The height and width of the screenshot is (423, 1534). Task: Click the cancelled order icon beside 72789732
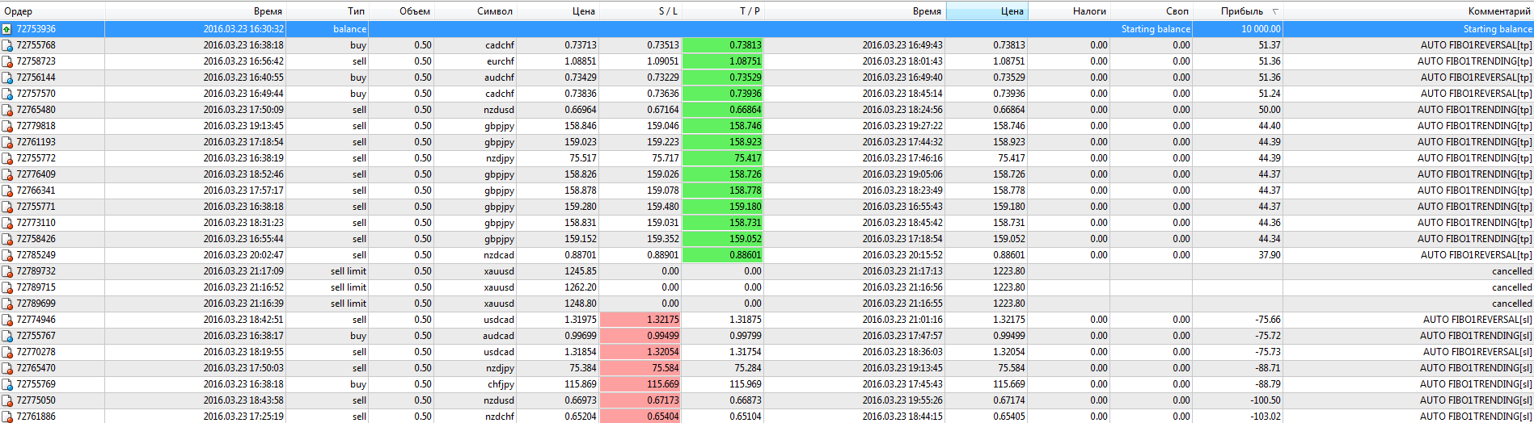tap(7, 271)
